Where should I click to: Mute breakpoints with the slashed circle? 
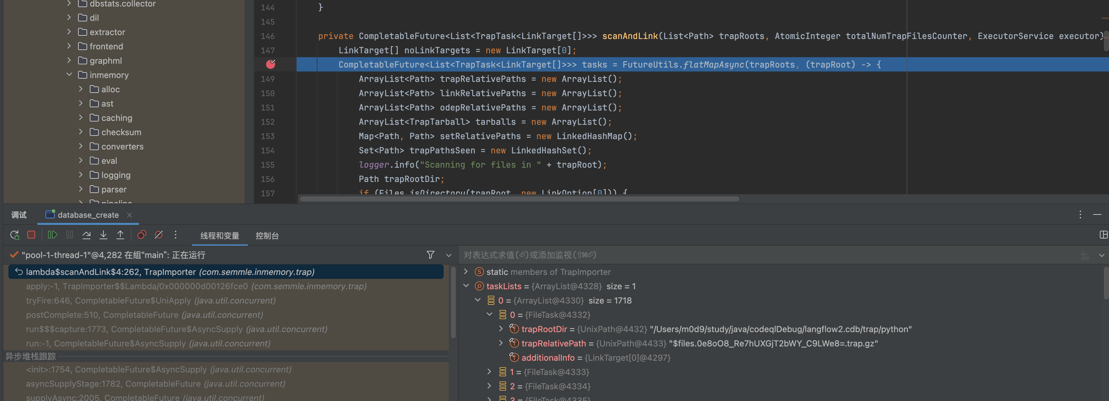158,235
